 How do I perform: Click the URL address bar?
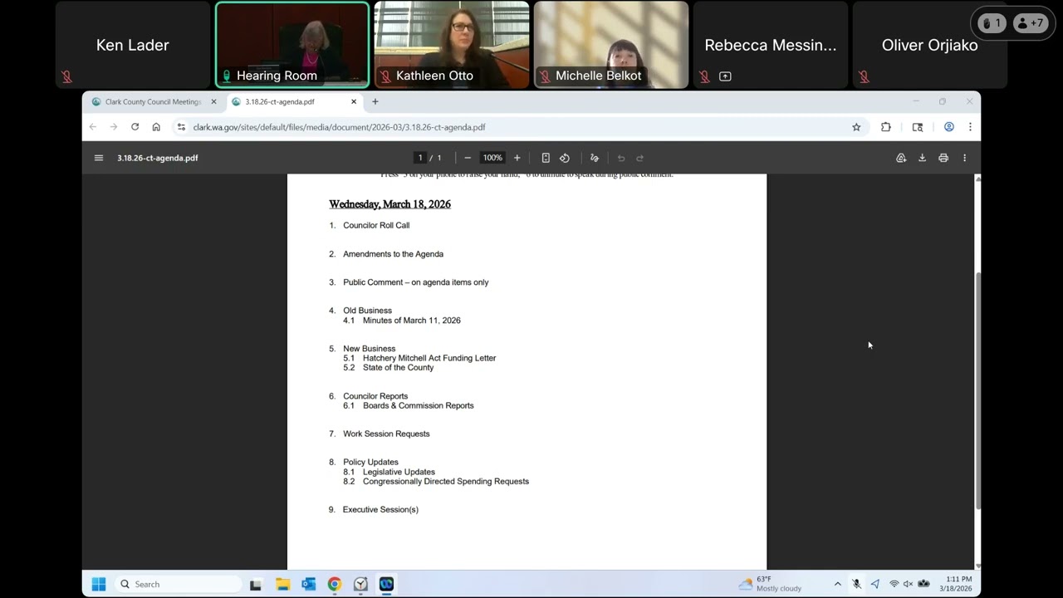519,127
